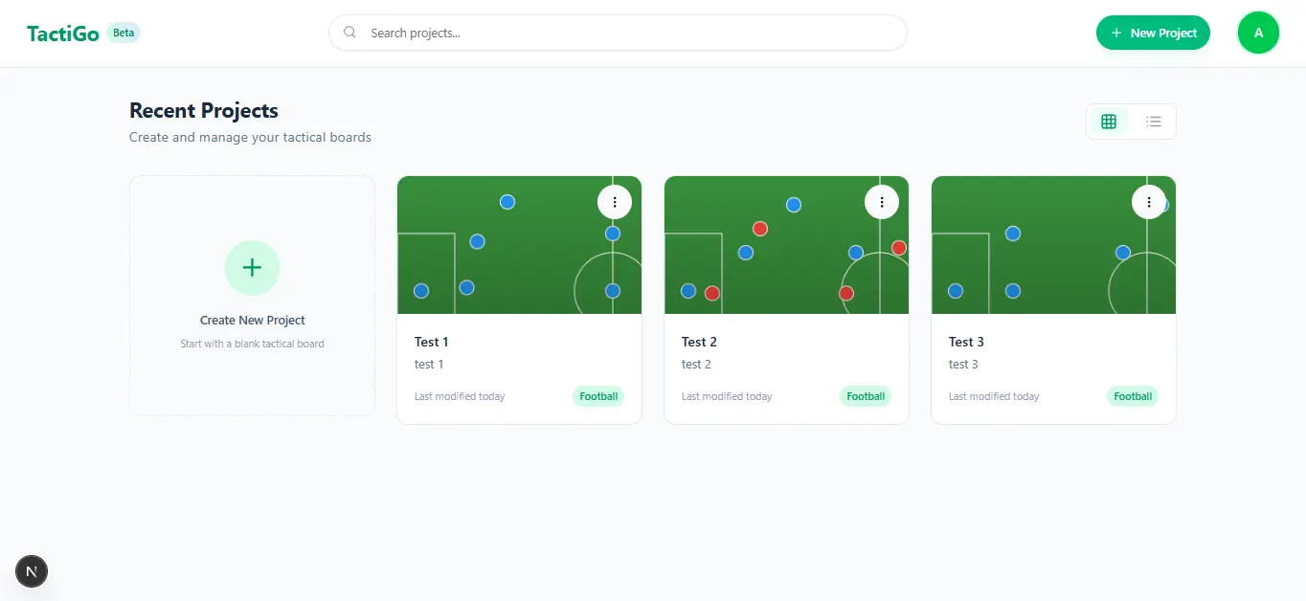The height and width of the screenshot is (601, 1306).
Task: Open Test 1 project thumbnail
Action: [519, 245]
